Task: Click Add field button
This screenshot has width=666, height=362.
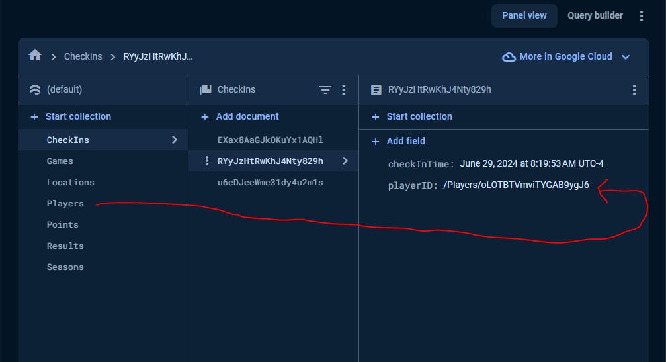Action: pyautogui.click(x=405, y=141)
